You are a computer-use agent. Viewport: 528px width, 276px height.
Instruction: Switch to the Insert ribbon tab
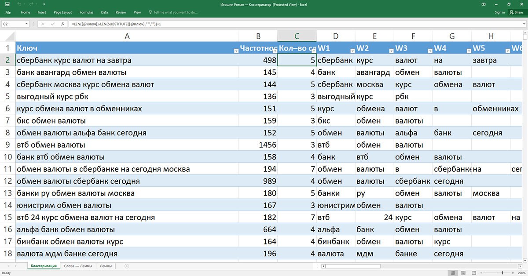(42, 12)
